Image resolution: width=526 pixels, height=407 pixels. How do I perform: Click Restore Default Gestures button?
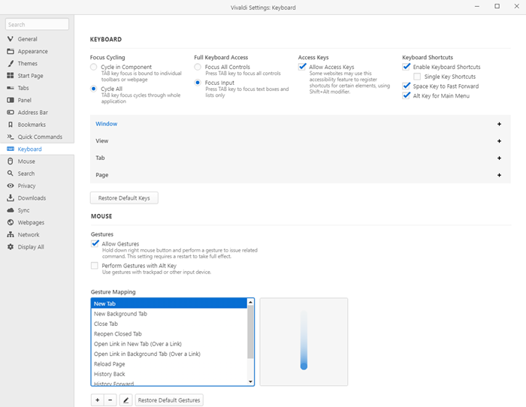(169, 400)
